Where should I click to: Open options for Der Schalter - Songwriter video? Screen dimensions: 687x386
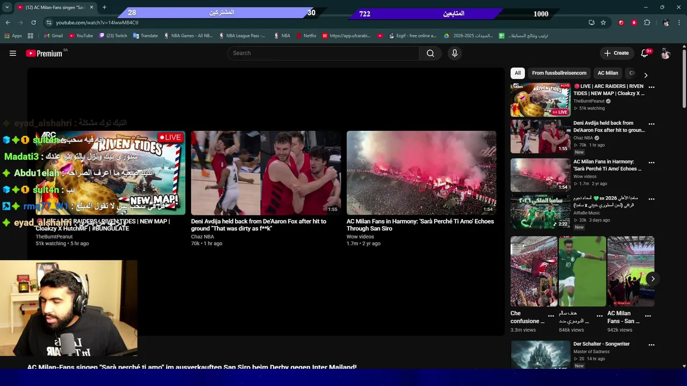[652, 345]
